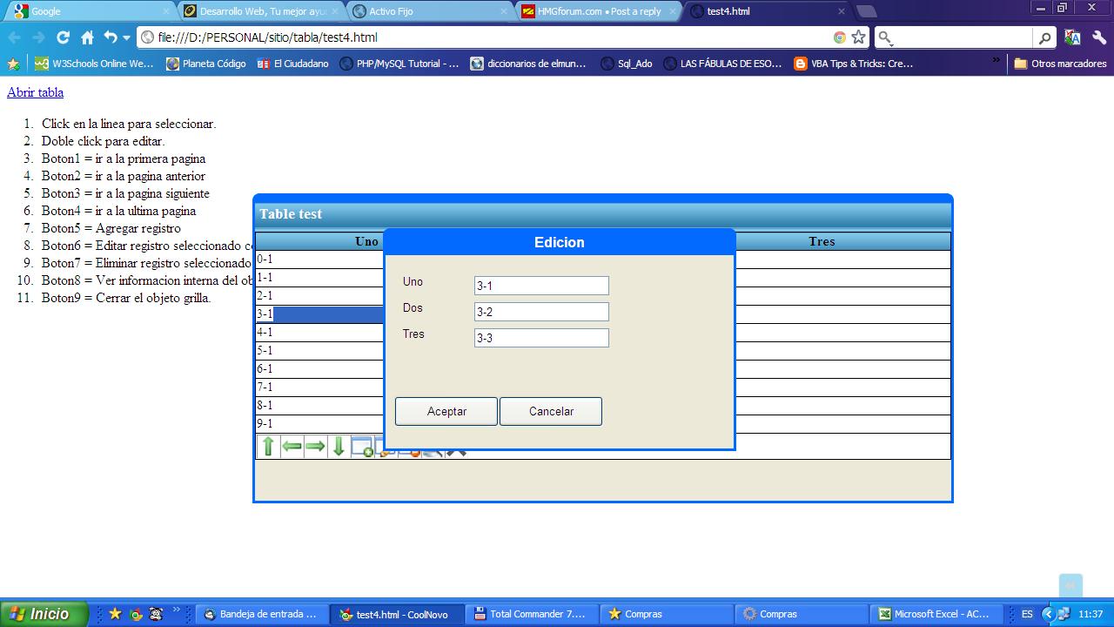
Task: Switch to the Google tab
Action: point(87,11)
